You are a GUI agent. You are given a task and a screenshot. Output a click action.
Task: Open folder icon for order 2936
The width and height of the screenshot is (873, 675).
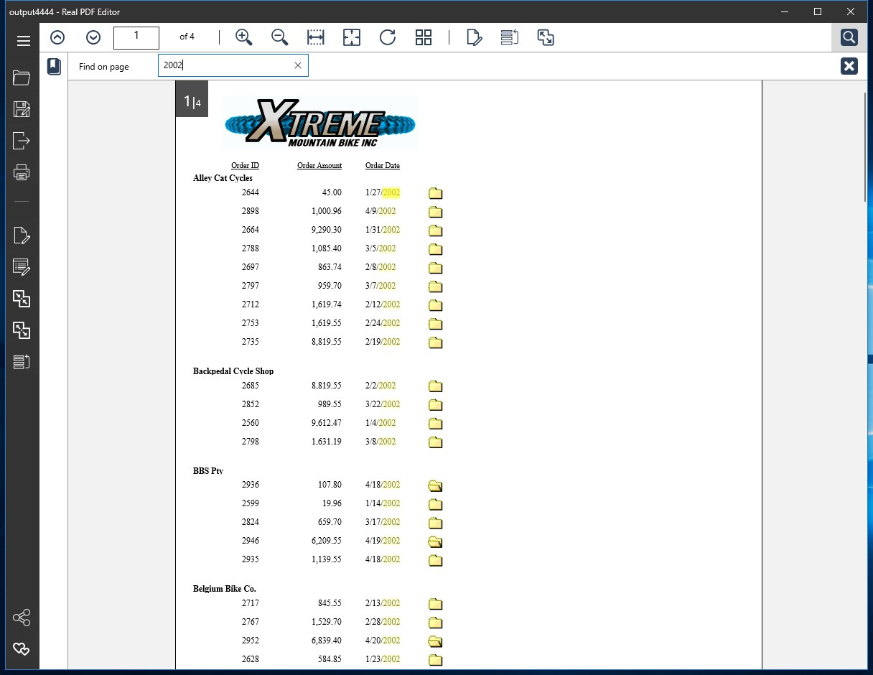point(435,485)
